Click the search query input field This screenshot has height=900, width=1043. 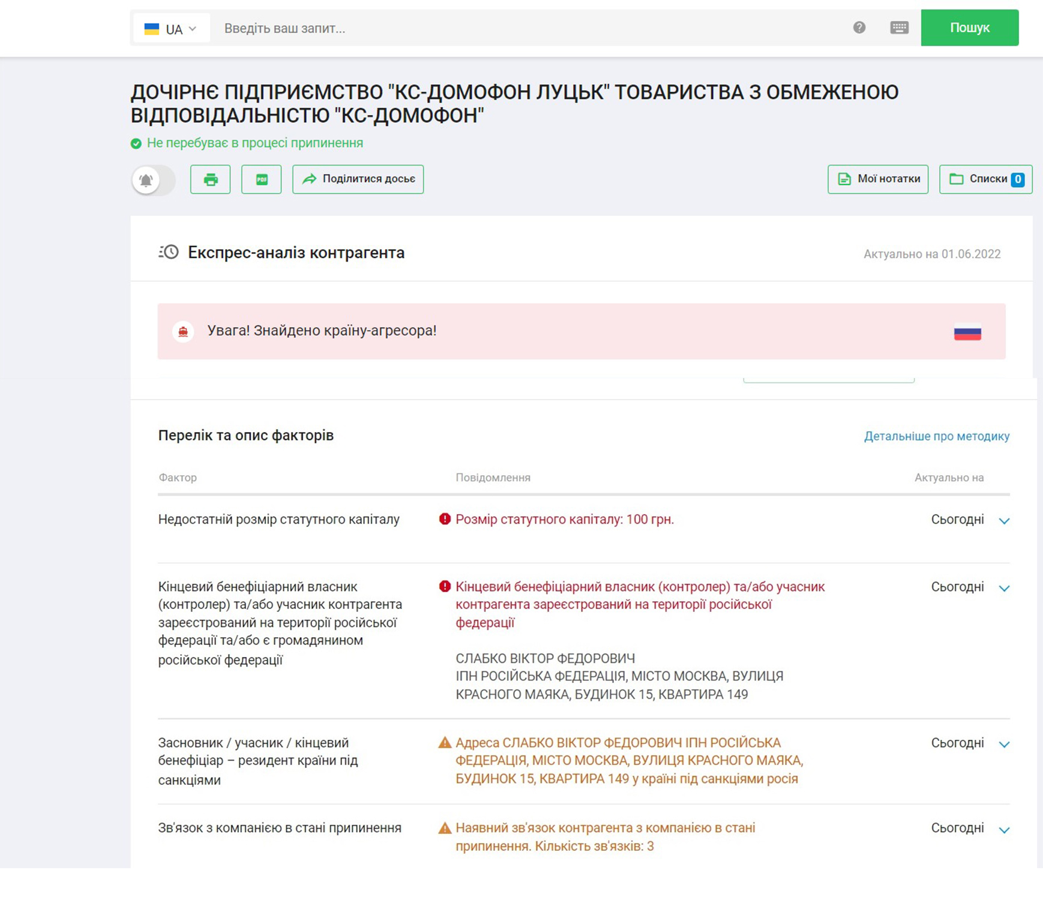[528, 28]
